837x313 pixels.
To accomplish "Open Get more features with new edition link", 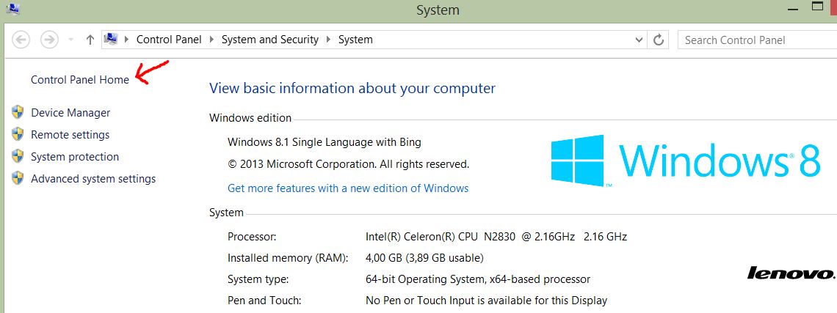I will [348, 188].
